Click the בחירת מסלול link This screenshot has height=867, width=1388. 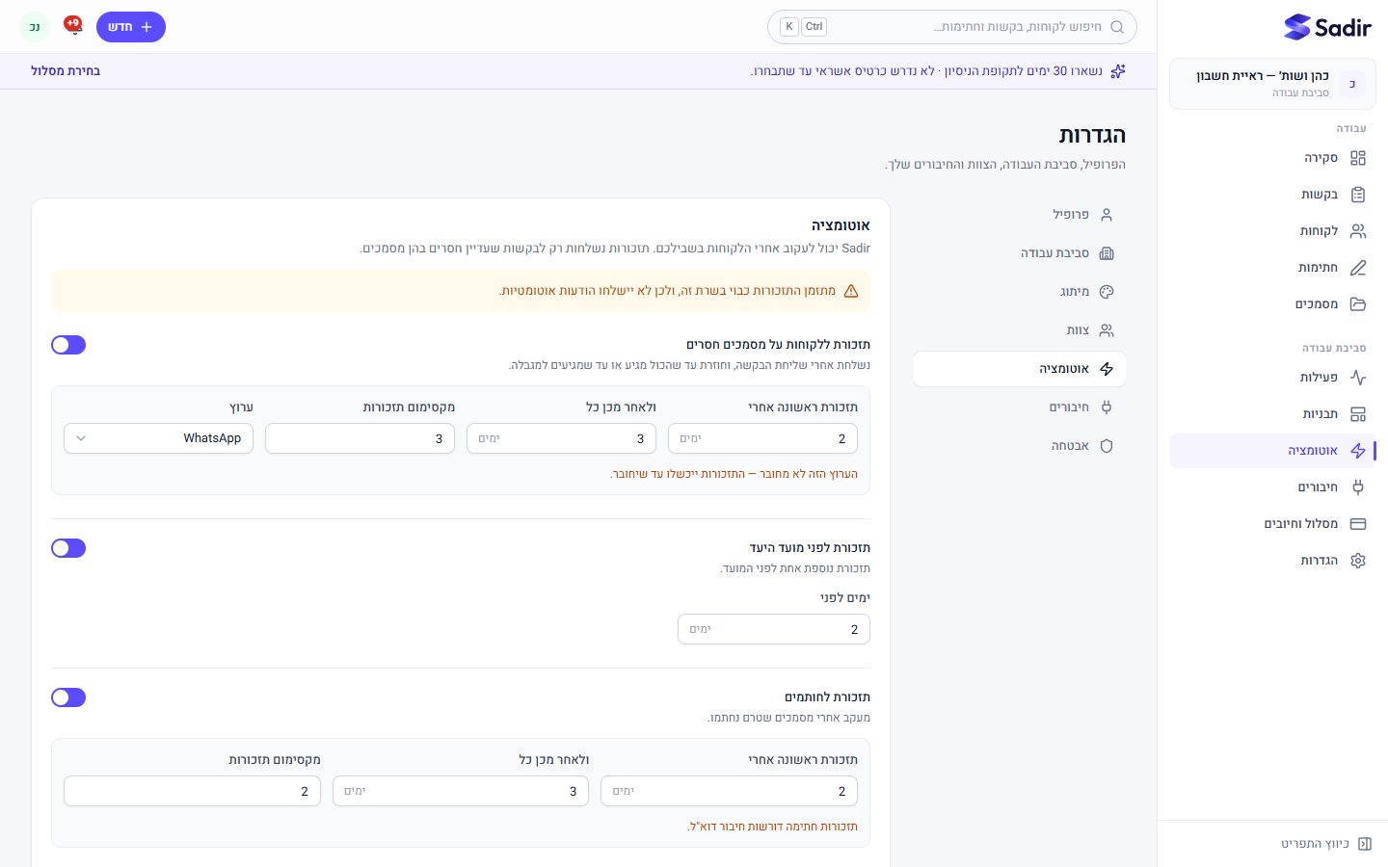[66, 71]
